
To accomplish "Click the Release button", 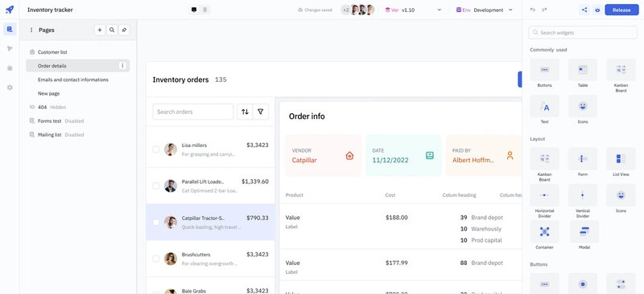I will [x=621, y=10].
